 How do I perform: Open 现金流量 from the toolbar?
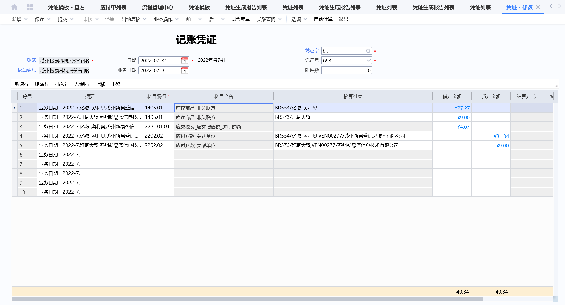point(240,19)
